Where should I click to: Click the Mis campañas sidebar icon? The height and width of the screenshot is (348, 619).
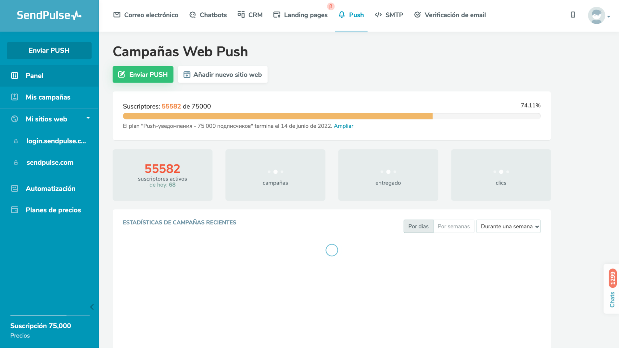click(x=15, y=97)
